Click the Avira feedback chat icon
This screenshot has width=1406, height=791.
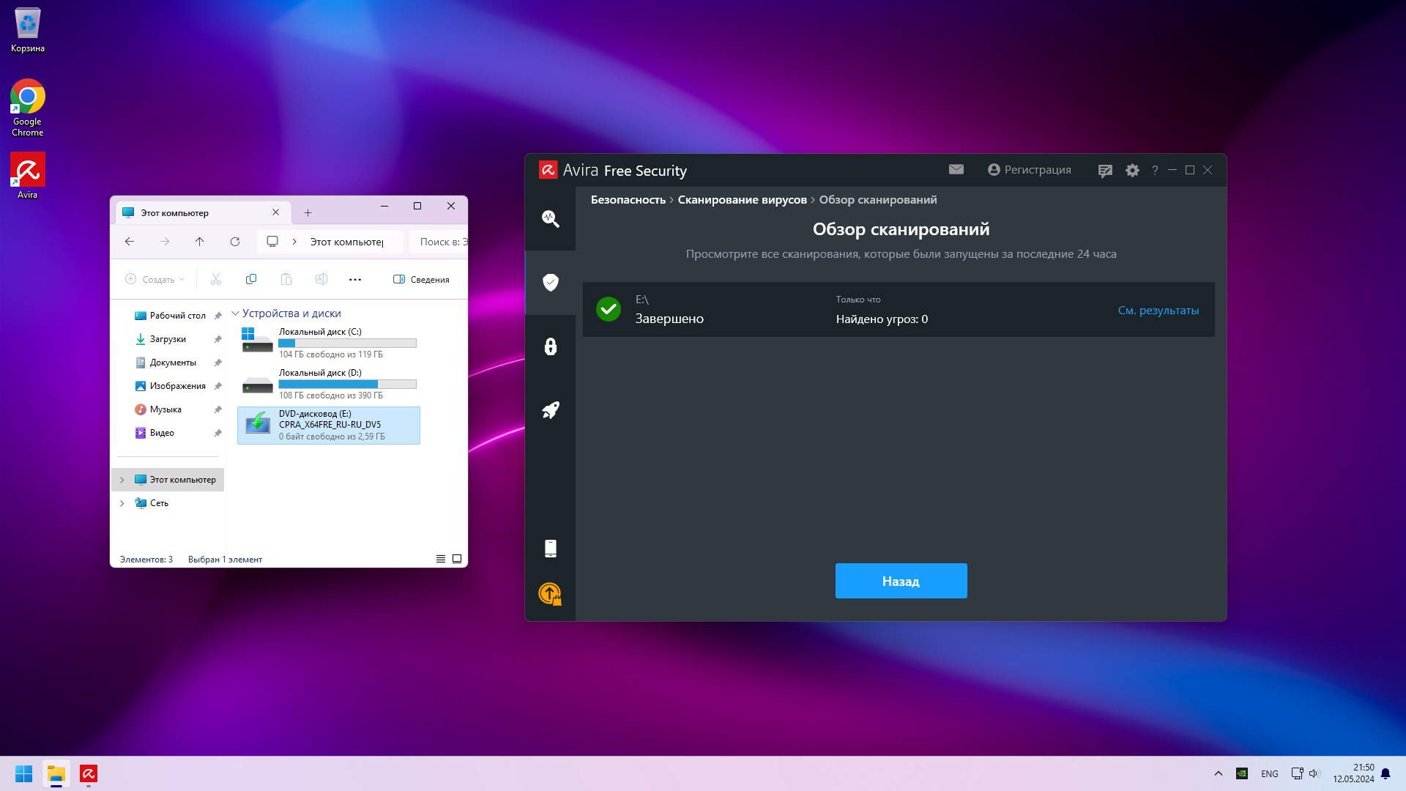pos(1105,171)
